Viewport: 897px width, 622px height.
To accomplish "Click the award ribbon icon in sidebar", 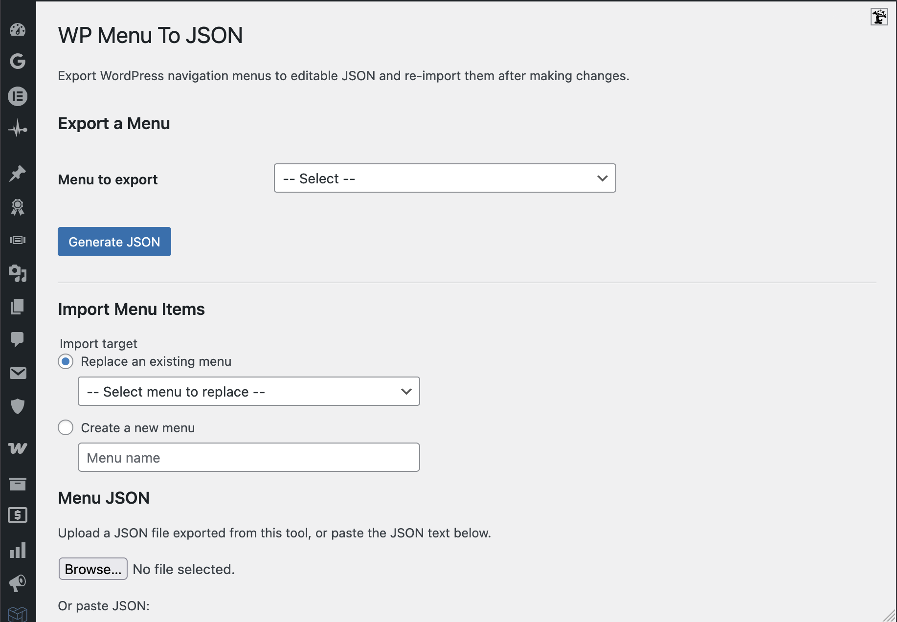I will pyautogui.click(x=18, y=207).
